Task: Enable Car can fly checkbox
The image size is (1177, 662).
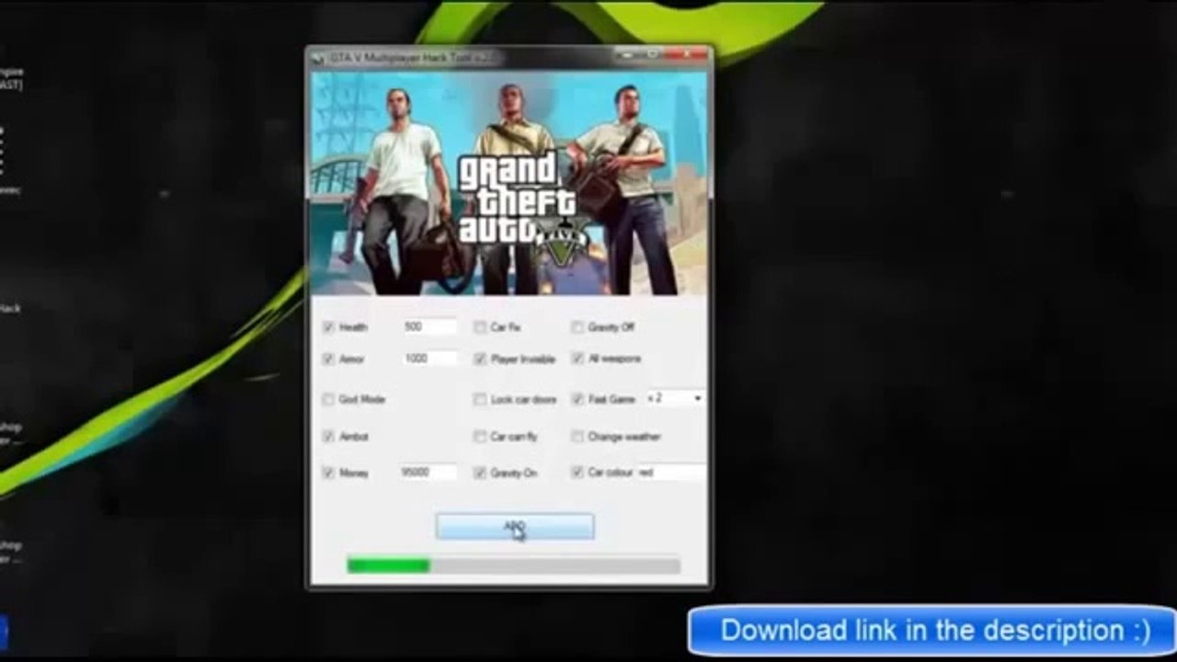Action: 480,437
